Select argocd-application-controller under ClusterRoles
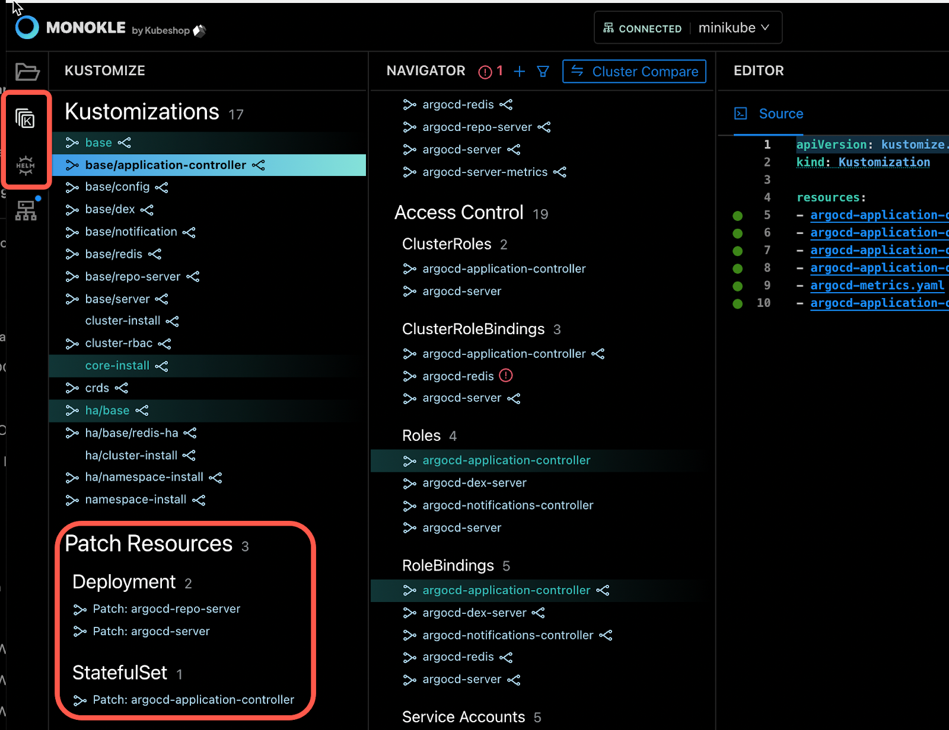This screenshot has width=949, height=730. pyautogui.click(x=504, y=269)
